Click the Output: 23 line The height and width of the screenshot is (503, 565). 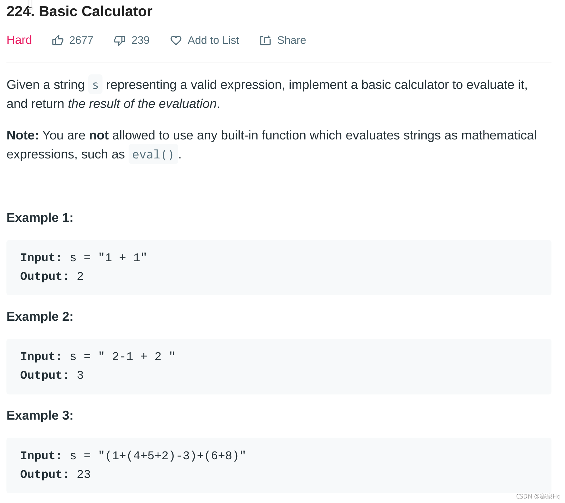pyautogui.click(x=55, y=474)
